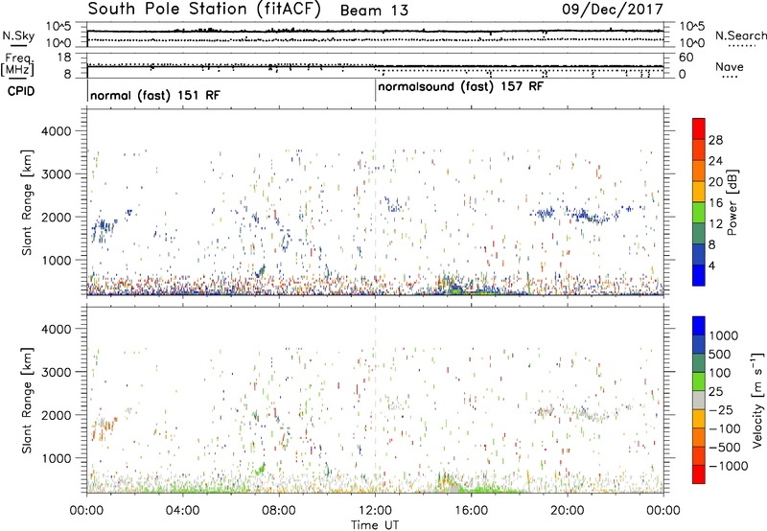
Task: Click the blue top segment of the Velocity colorbar
Action: [x=699, y=326]
